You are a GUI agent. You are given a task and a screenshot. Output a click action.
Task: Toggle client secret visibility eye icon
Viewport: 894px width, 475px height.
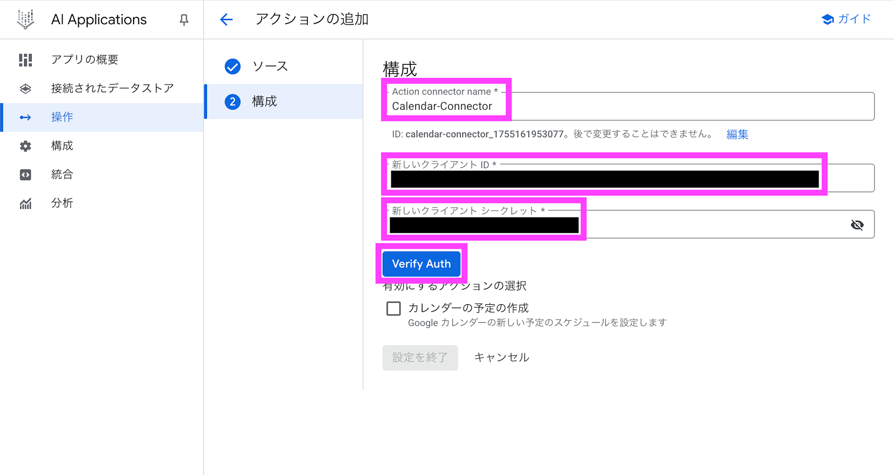[857, 225]
